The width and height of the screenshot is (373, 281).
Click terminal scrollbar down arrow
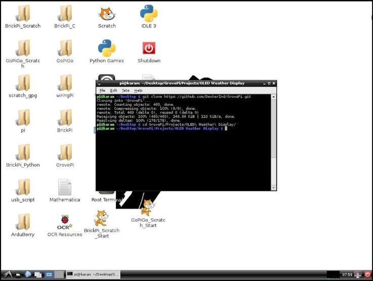(x=274, y=188)
